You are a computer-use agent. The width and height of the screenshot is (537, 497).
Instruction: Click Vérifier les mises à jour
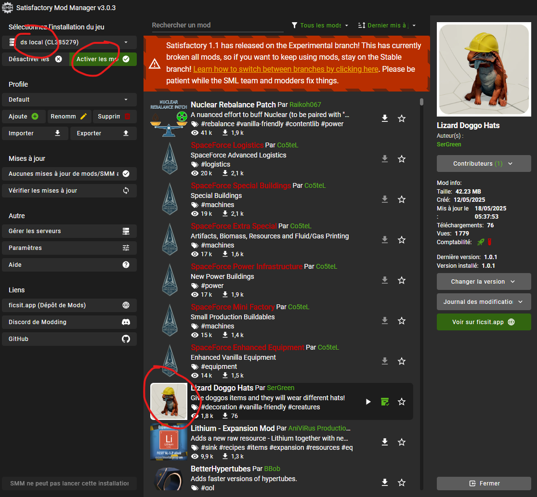[69, 190]
